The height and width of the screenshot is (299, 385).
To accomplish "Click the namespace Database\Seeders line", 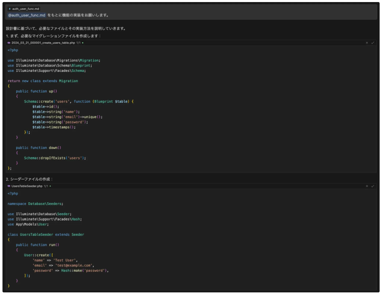I will [35, 204].
